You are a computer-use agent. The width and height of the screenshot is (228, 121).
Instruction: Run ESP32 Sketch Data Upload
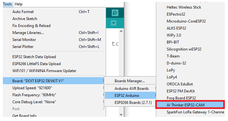click(54, 57)
